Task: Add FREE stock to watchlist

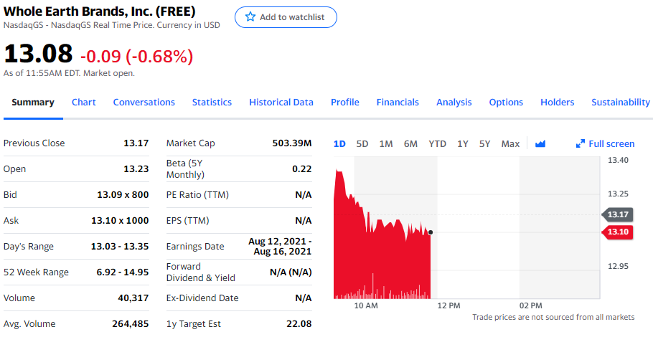Action: [x=286, y=17]
